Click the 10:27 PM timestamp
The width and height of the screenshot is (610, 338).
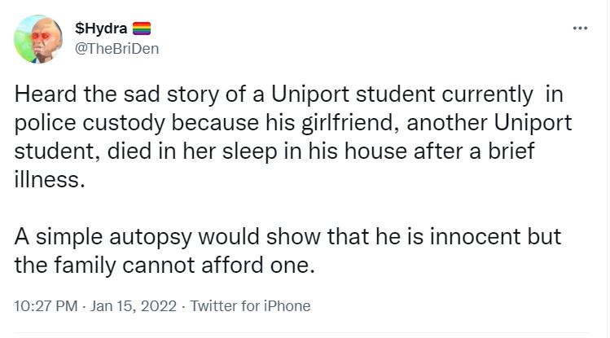[47, 306]
